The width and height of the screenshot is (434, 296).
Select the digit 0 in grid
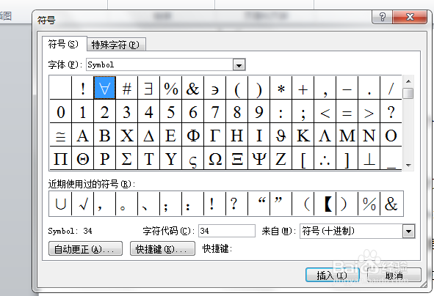pos(61,111)
